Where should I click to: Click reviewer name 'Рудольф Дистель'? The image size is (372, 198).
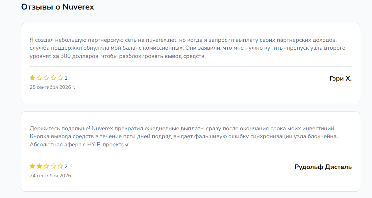[323, 167]
